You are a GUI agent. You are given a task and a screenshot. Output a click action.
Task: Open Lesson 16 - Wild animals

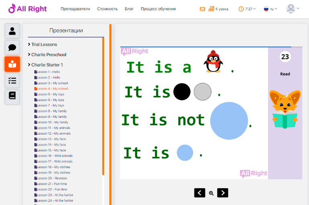[55, 156]
